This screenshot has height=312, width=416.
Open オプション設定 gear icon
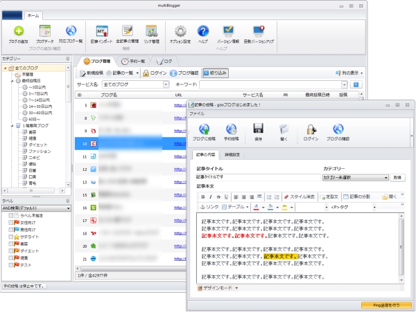(180, 31)
